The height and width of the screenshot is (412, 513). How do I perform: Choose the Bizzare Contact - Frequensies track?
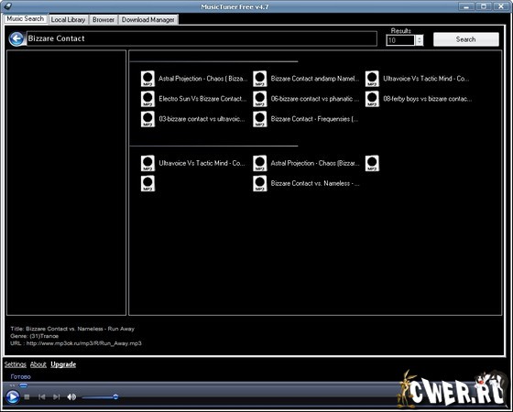(314, 119)
